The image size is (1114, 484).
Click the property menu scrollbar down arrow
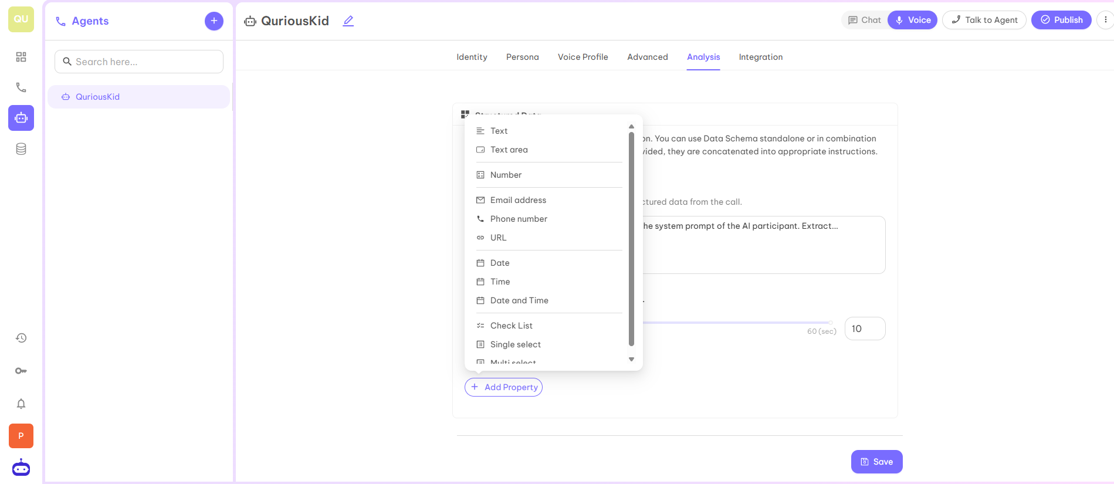[x=632, y=360]
